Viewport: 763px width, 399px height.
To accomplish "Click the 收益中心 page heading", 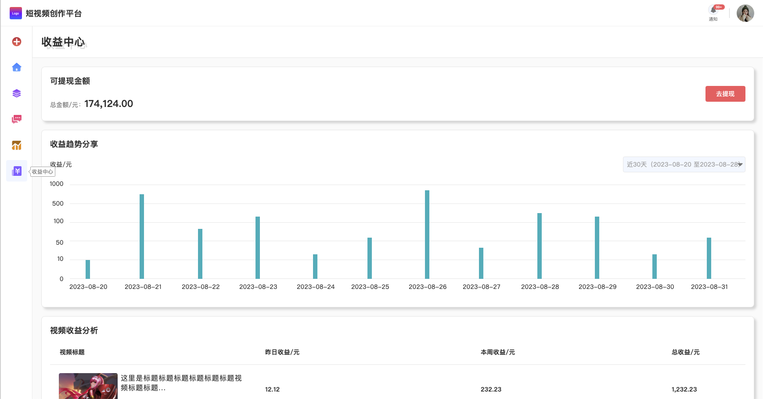I will pyautogui.click(x=63, y=42).
